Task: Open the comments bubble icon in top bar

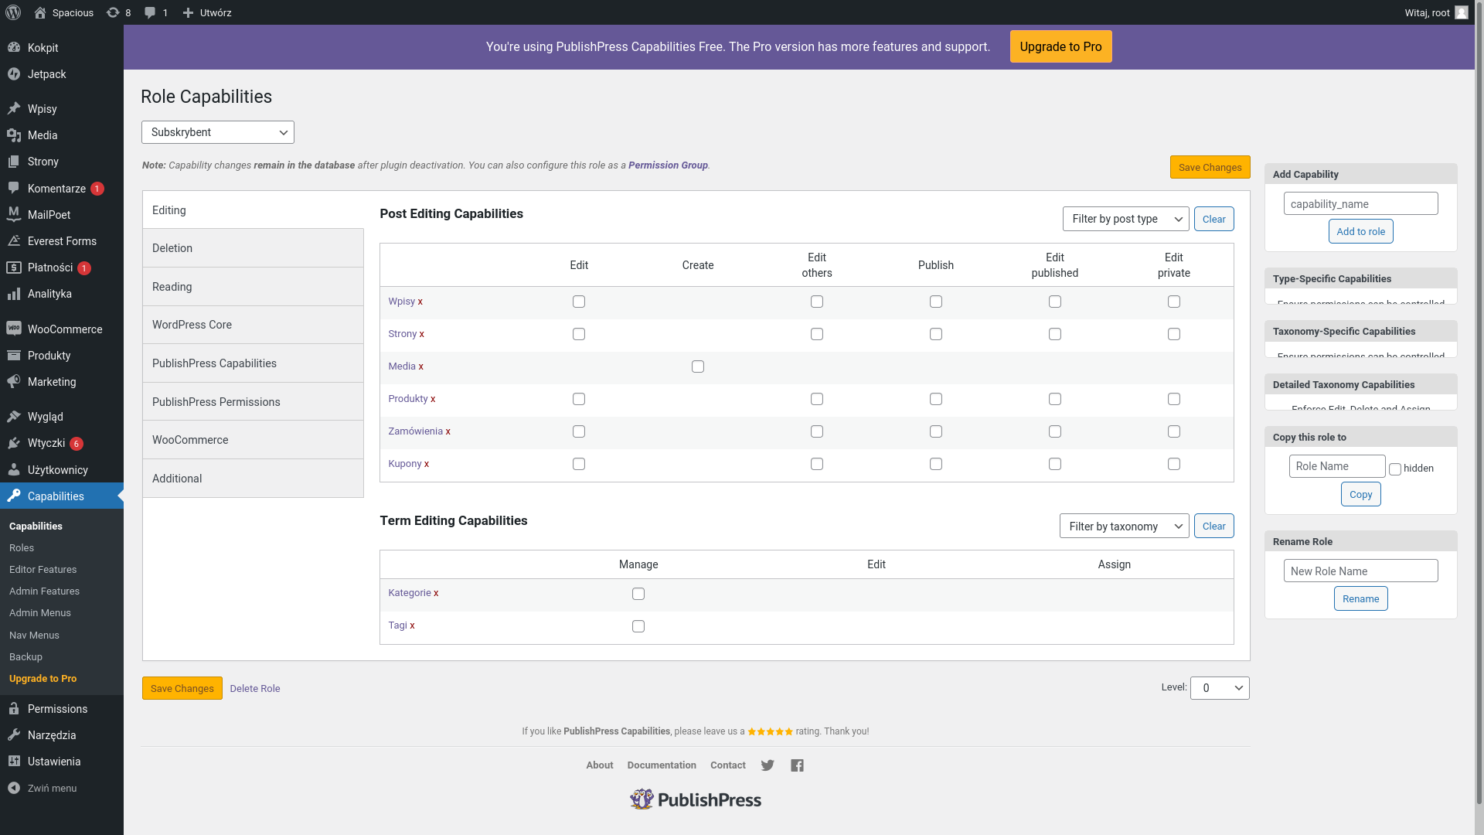Action: pos(150,12)
